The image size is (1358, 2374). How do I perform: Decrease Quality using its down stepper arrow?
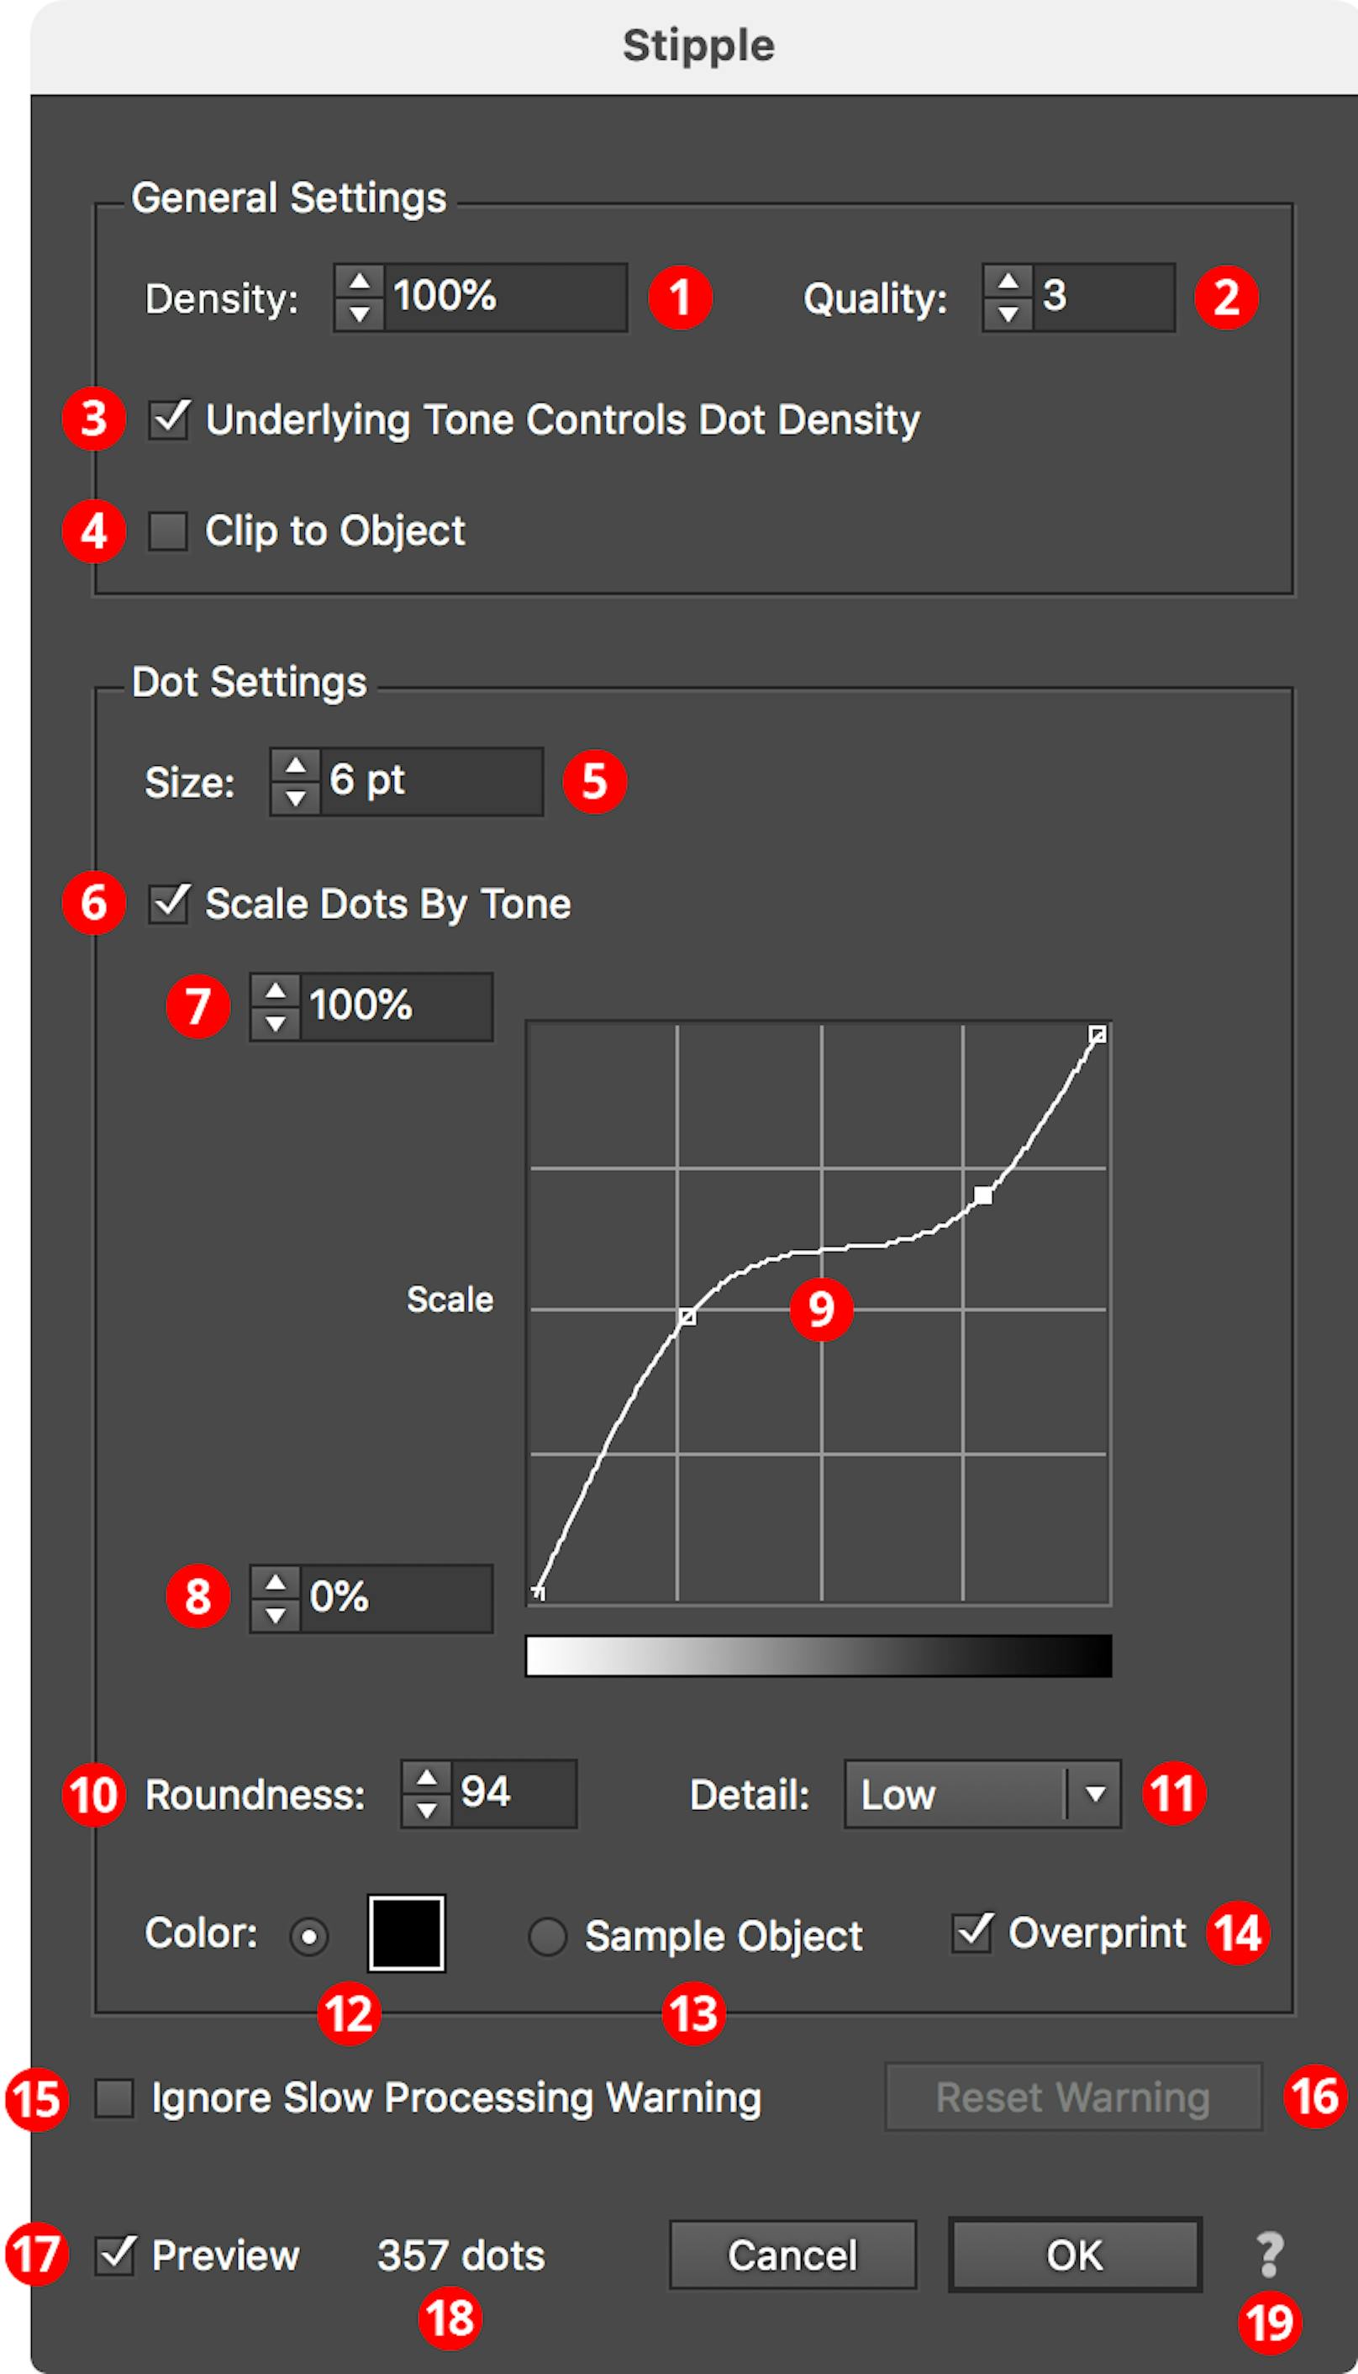click(x=1010, y=314)
